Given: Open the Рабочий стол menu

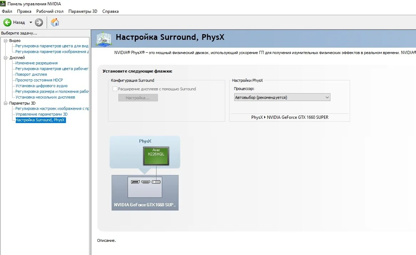Looking at the screenshot, I should 50,11.
